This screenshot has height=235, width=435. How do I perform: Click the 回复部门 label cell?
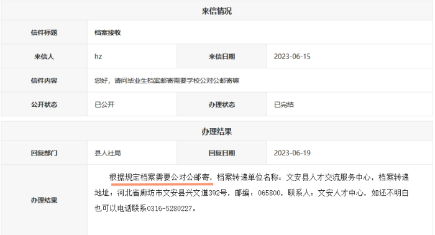[44, 153]
